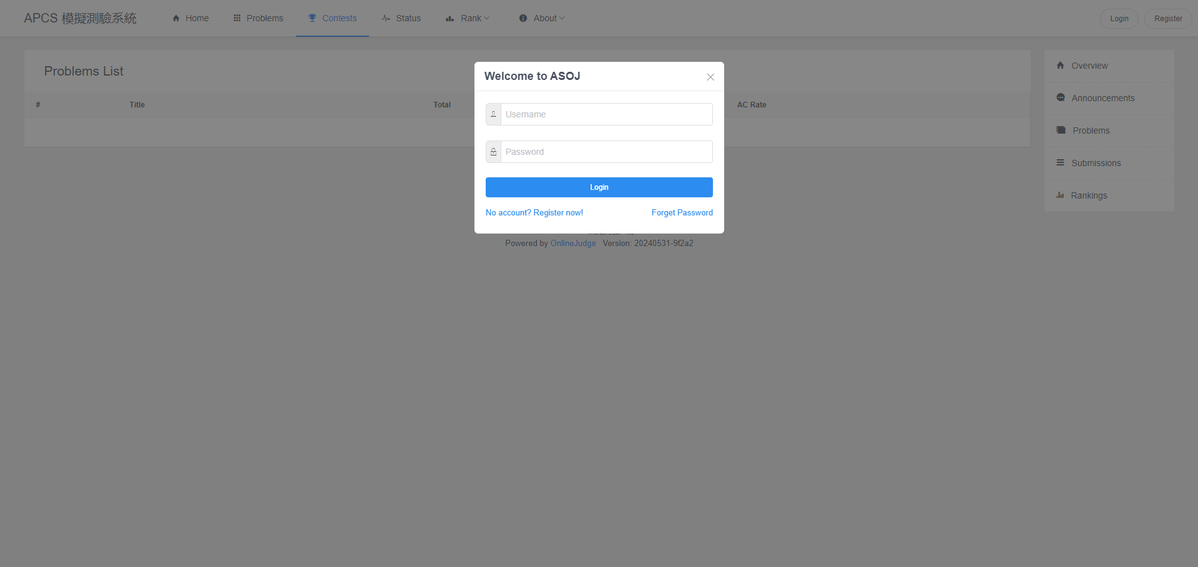Open Problems in top navigation
1198x567 pixels.
(258, 18)
